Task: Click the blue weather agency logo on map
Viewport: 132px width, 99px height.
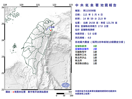Action: point(65,85)
